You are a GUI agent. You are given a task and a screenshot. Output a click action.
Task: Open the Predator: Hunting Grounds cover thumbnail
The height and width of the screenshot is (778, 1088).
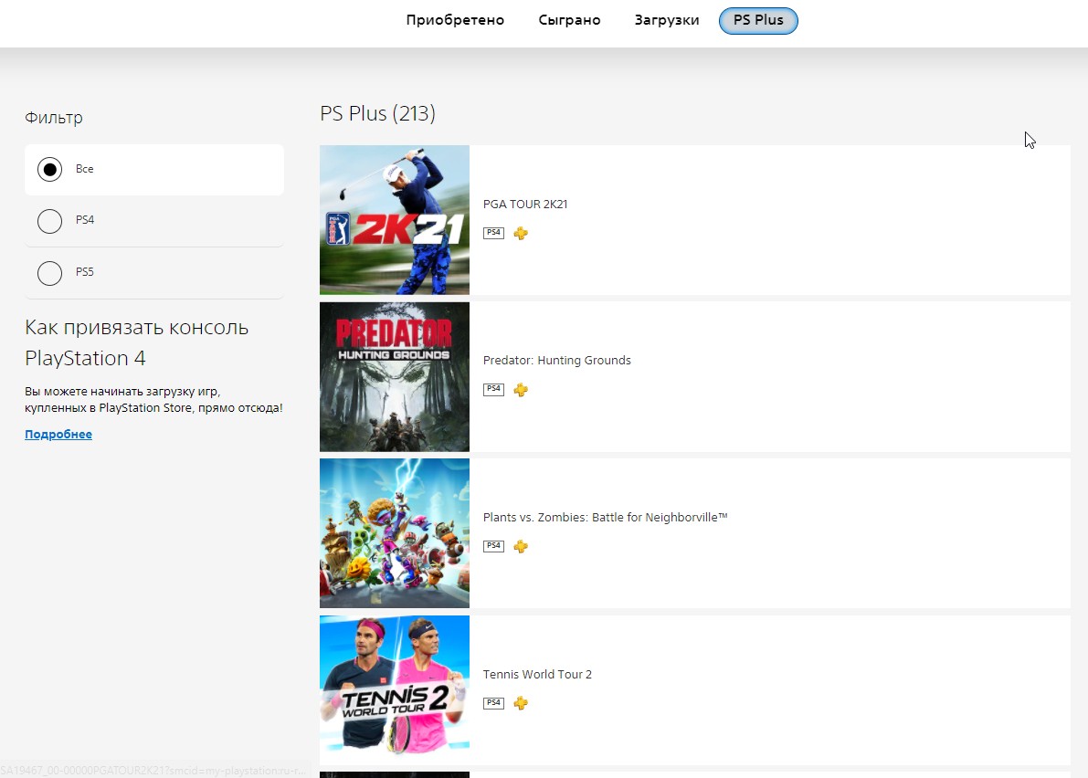394,376
